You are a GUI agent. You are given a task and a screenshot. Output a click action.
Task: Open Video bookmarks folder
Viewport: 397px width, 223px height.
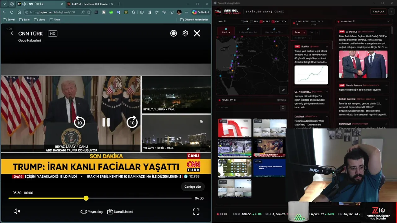pos(39,20)
